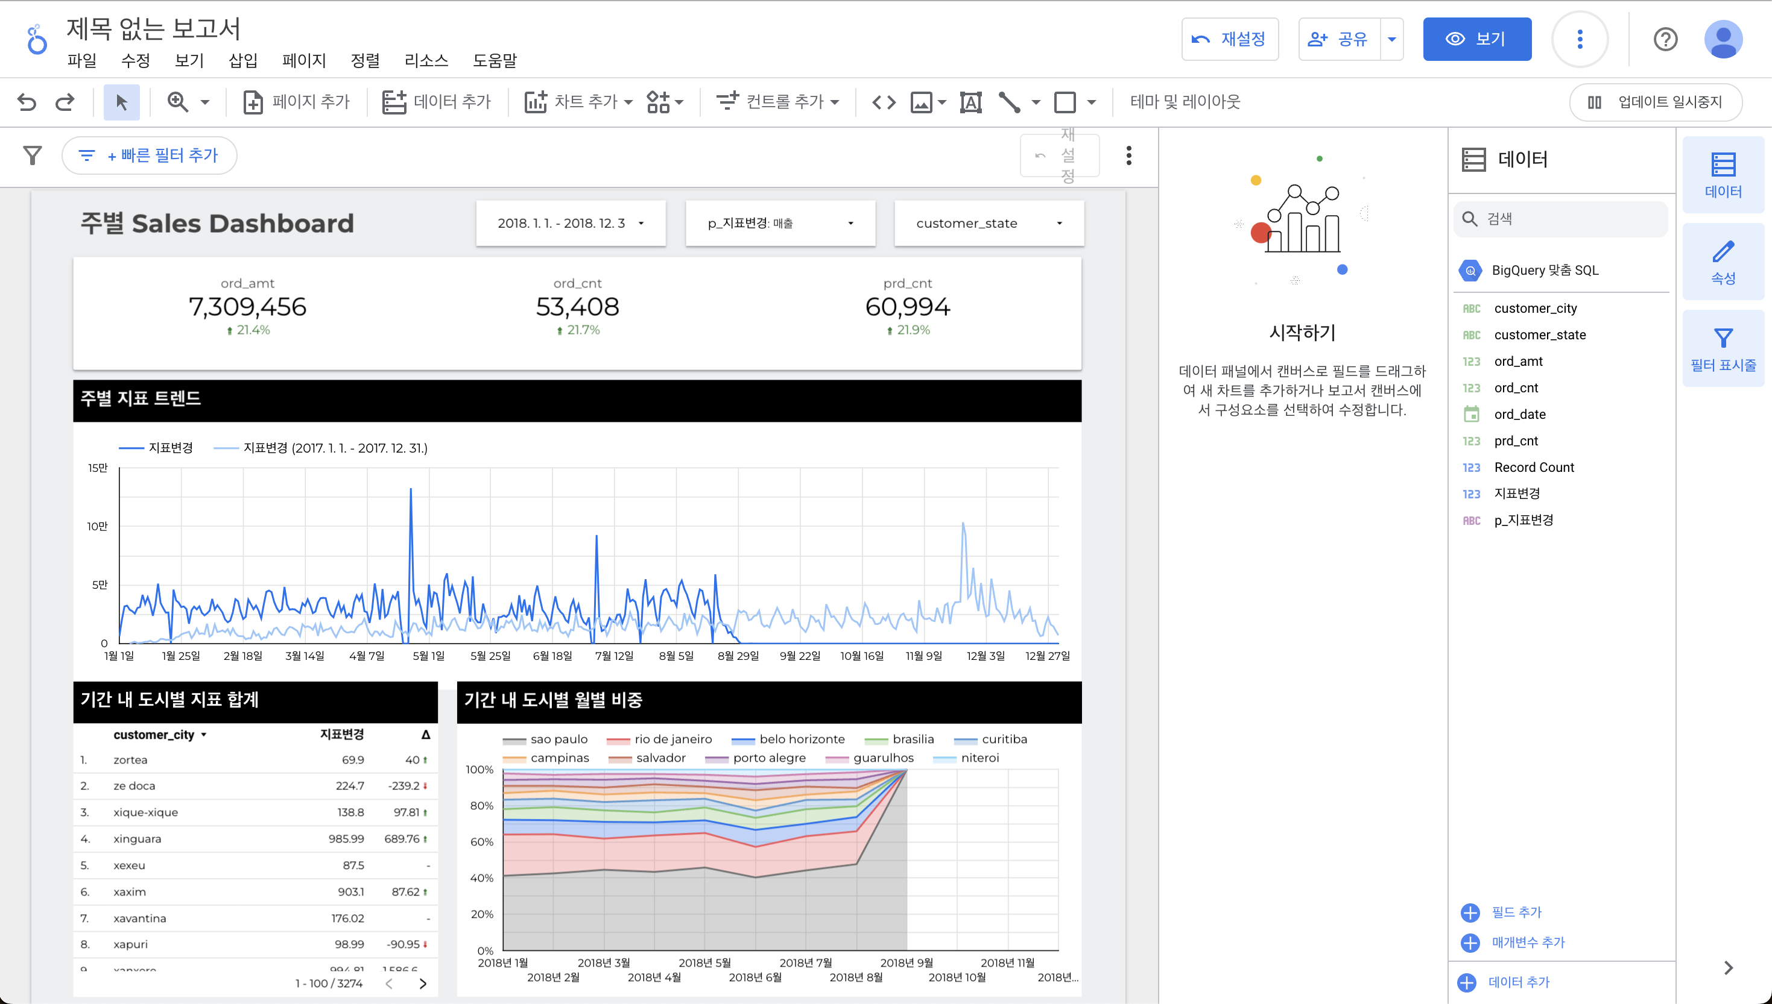1772x1004 pixels.
Task: Click the embed URL code icon
Action: (x=883, y=102)
